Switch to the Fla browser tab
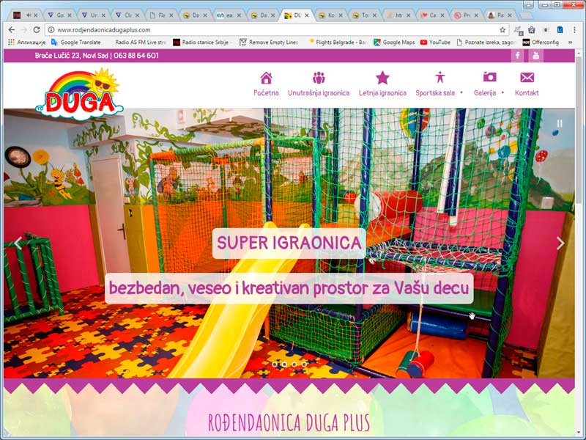Image resolution: width=586 pixels, height=440 pixels. 161,15
